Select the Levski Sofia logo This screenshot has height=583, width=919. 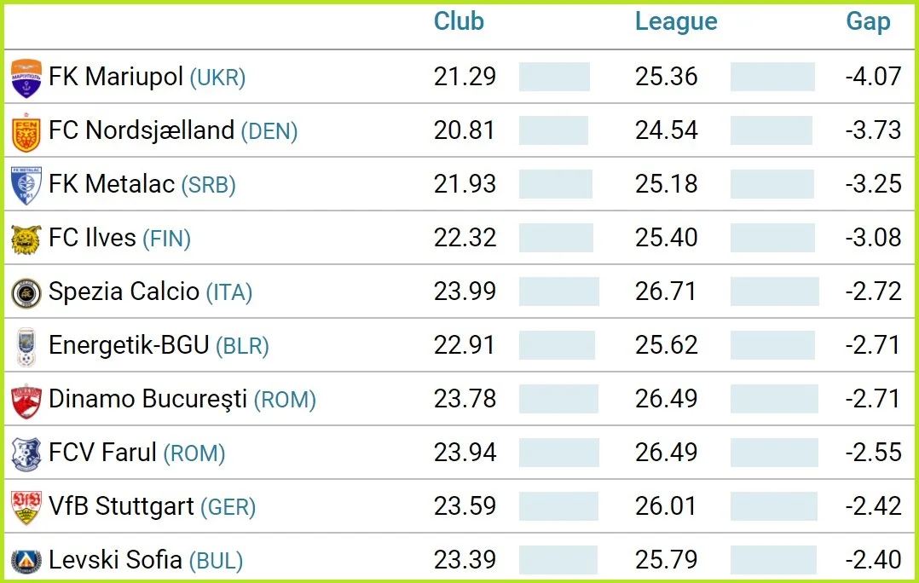point(26,561)
